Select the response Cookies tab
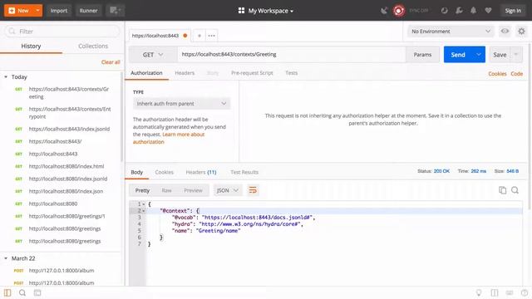 click(165, 172)
